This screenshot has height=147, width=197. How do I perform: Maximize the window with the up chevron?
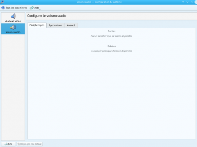click(192, 2)
